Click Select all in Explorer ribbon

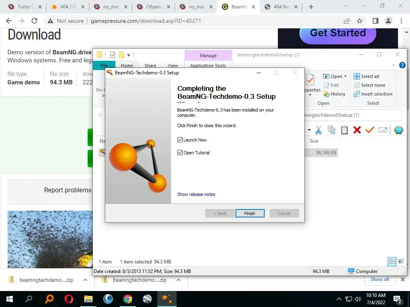point(366,76)
